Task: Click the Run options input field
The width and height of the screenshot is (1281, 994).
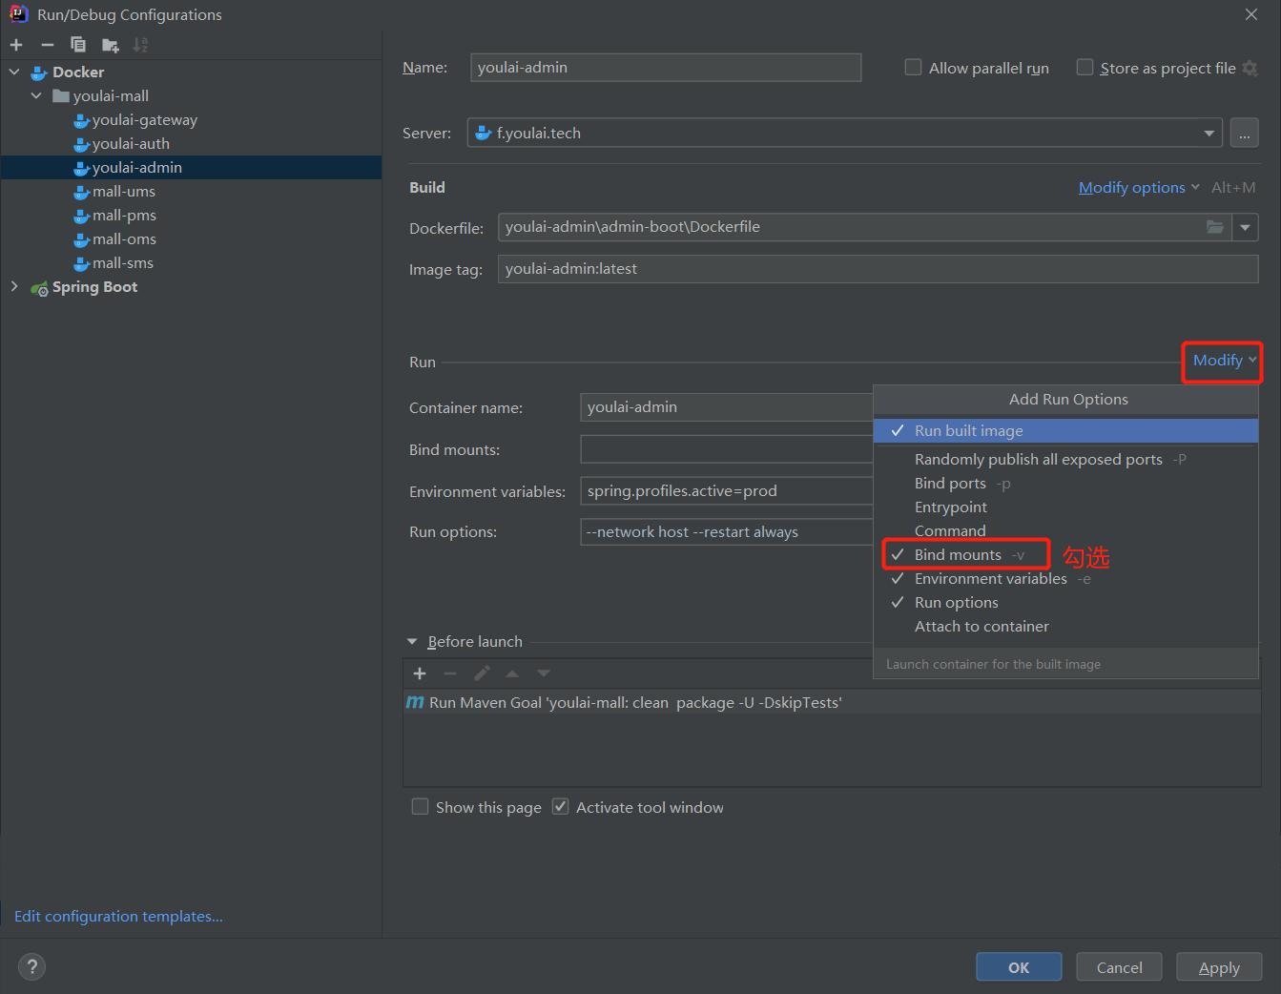Action: point(727,532)
